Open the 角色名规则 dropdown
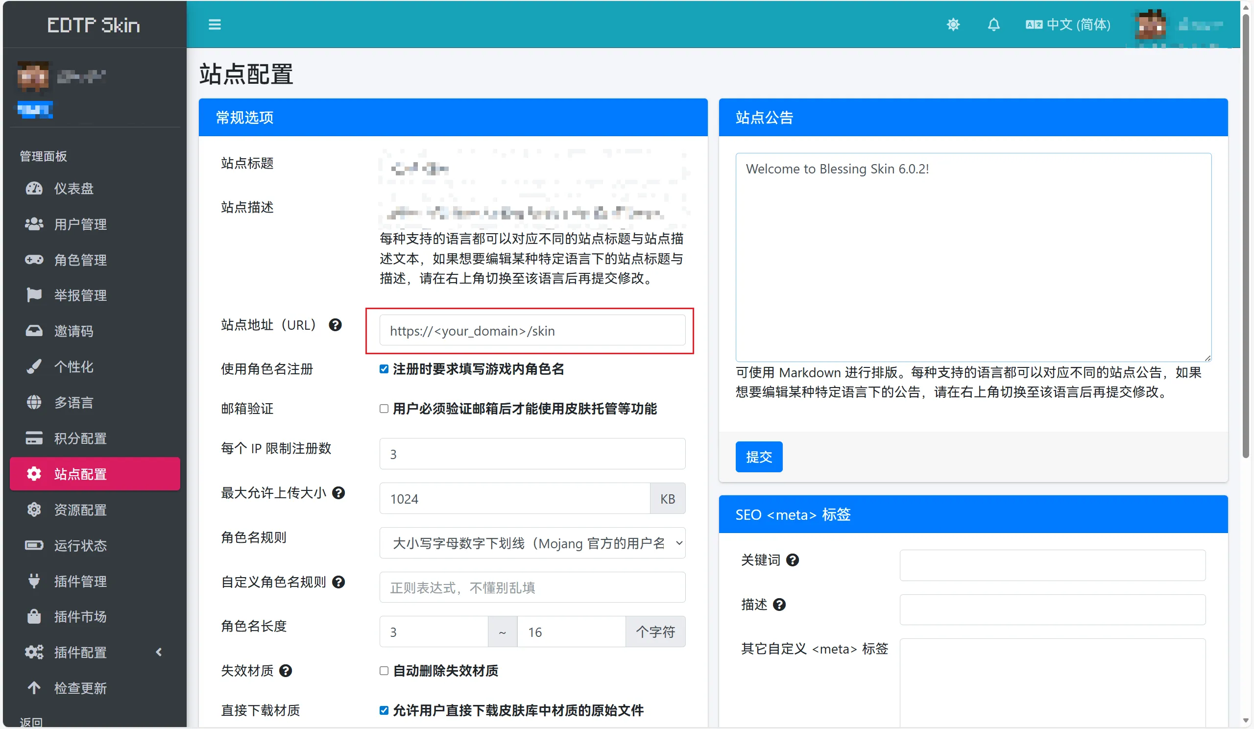The width and height of the screenshot is (1254, 729). tap(532, 543)
